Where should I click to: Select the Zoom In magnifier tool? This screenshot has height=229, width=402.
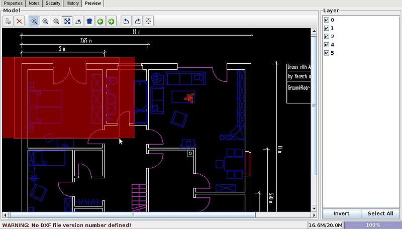coord(34,21)
